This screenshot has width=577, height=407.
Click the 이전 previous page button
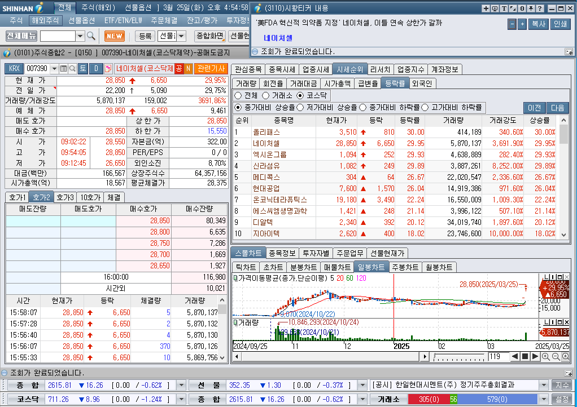(534, 108)
